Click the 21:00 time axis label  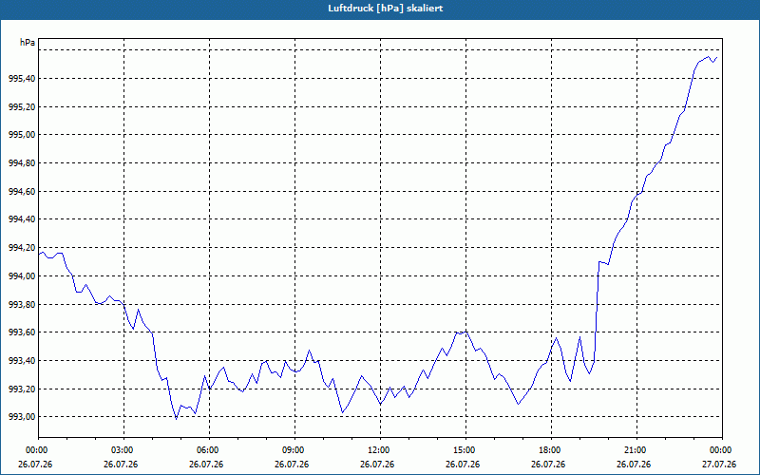pyautogui.click(x=634, y=450)
